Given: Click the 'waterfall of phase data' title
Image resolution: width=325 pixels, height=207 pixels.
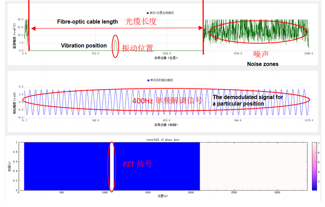Looking at the screenshot, I should pyautogui.click(x=163, y=140).
